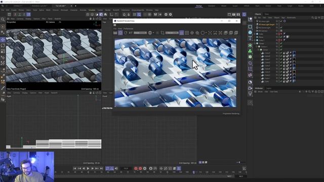Screen dimensions: 324x182
Task: Click the green gear effector icon in palette
Action: 250,57
